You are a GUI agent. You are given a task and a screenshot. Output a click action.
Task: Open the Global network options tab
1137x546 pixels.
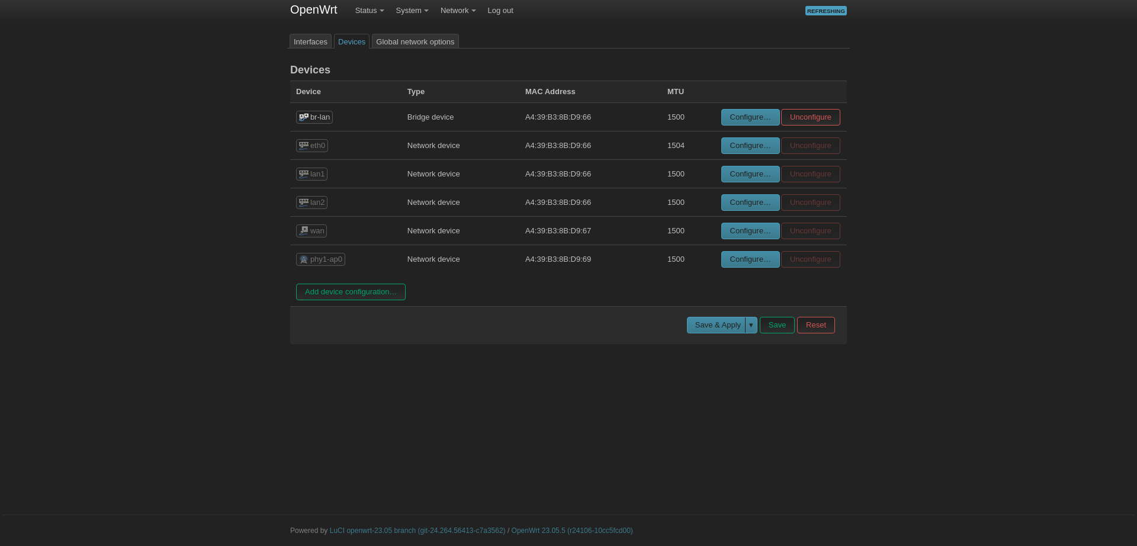pyautogui.click(x=415, y=41)
